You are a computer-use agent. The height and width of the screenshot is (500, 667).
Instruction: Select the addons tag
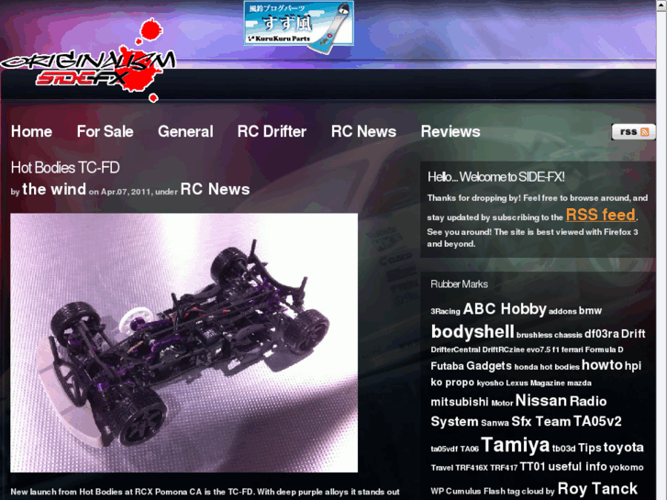562,312
